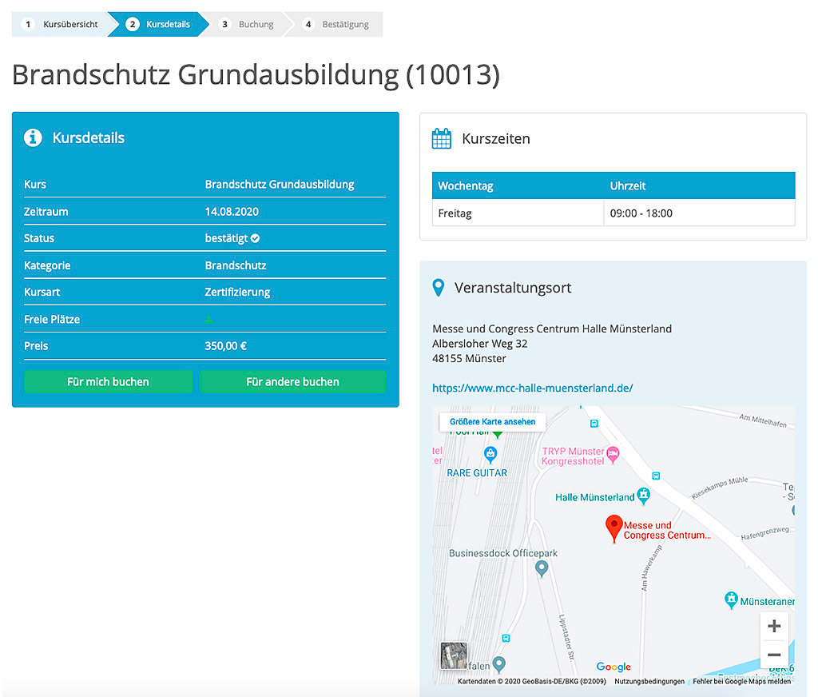The image size is (818, 697).
Task: Open step 4 Bestätigung
Action: tap(337, 24)
